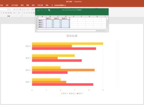Increase font size with the larger A icon

(15, 10)
